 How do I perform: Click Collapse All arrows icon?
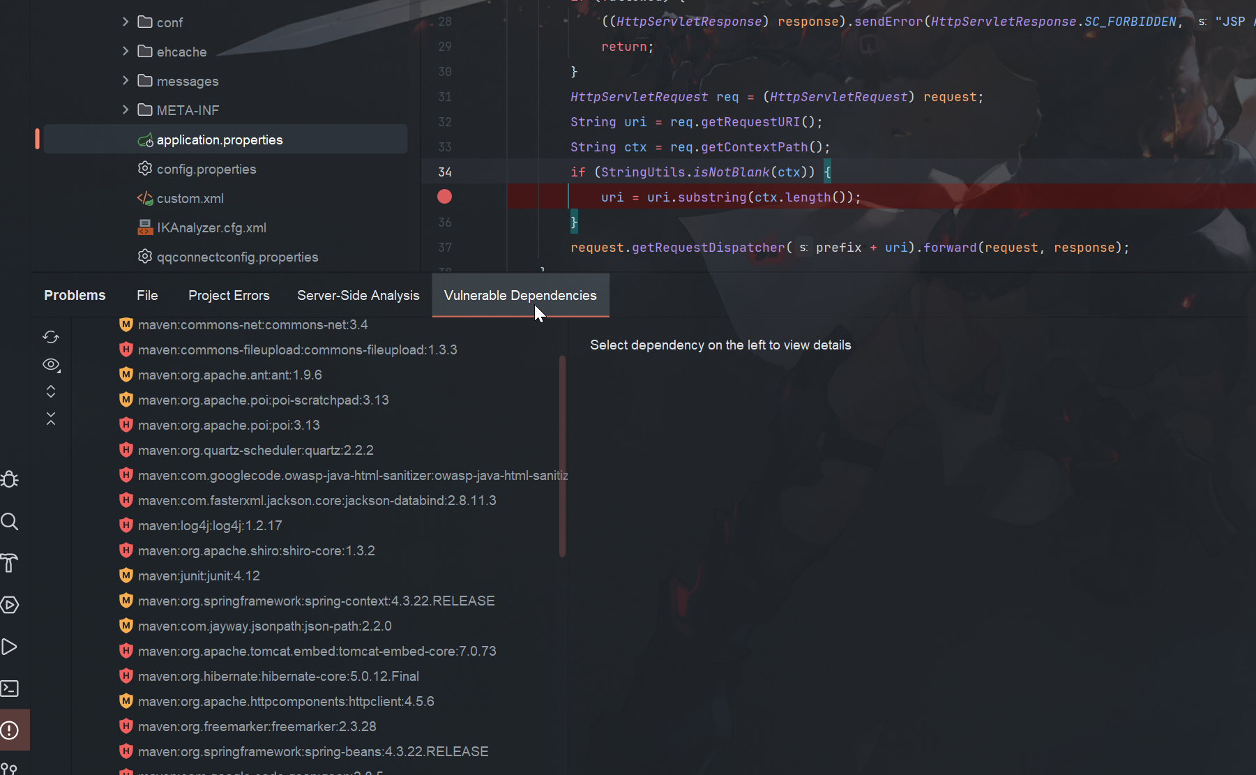(x=51, y=419)
